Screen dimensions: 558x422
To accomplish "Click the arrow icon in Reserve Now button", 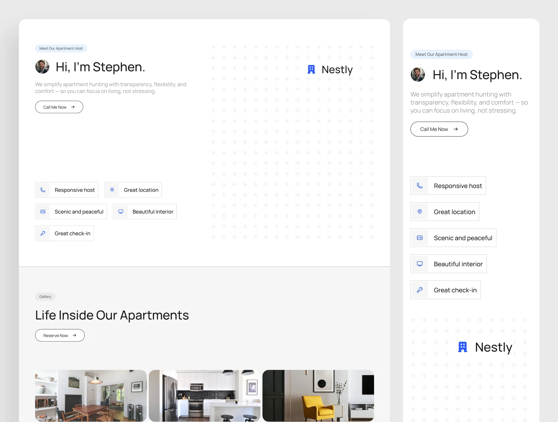I will (x=74, y=335).
